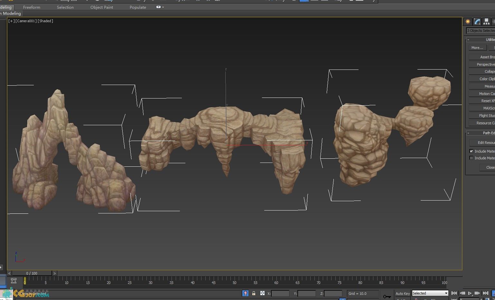Open the Color Clipboard utility

tap(482, 79)
